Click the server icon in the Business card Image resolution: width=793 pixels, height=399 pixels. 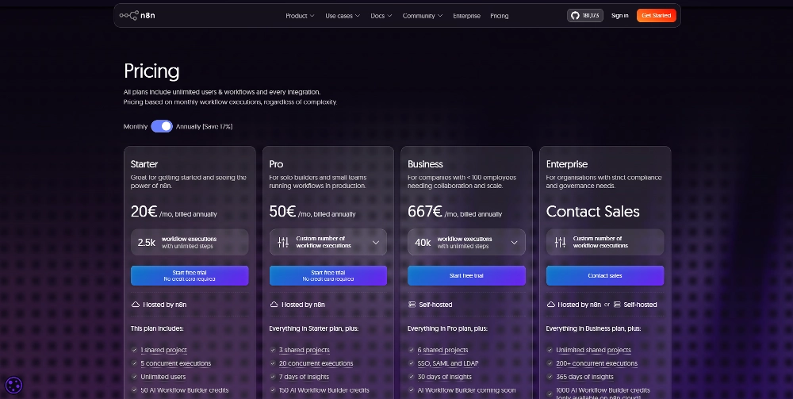(412, 305)
